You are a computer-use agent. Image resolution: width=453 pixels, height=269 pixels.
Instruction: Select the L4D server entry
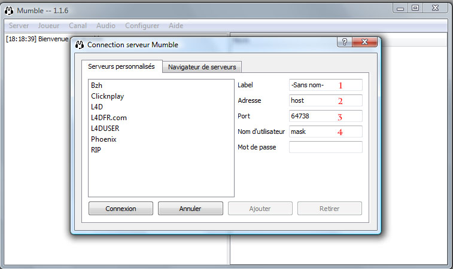coord(161,107)
